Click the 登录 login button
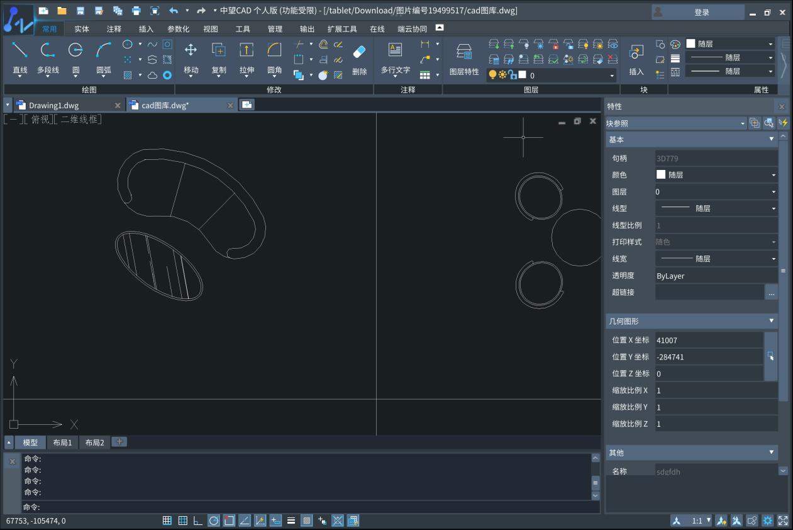This screenshot has height=530, width=793. click(x=701, y=13)
